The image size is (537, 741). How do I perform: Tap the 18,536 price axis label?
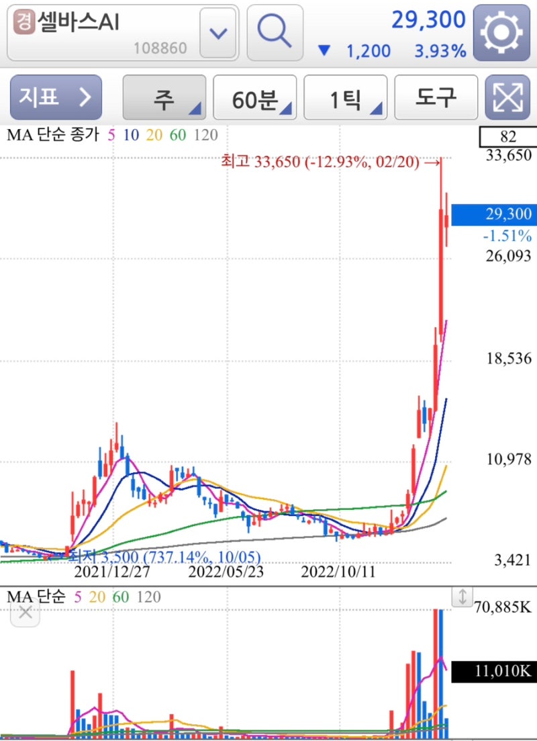pyautogui.click(x=509, y=358)
